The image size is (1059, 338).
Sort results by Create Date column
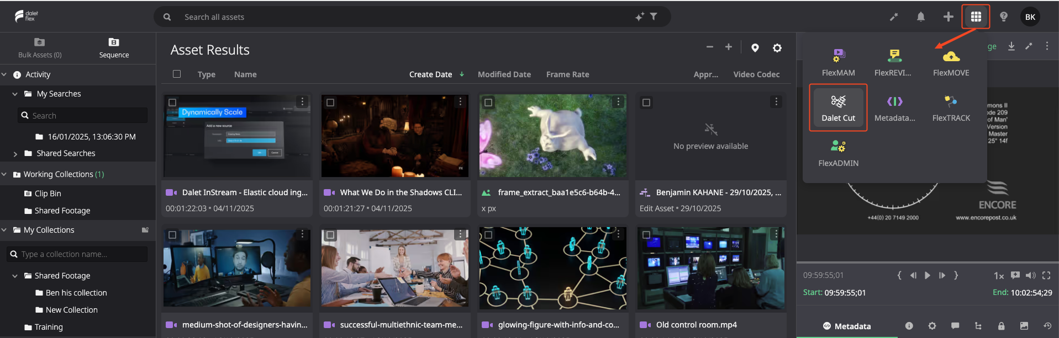point(431,74)
